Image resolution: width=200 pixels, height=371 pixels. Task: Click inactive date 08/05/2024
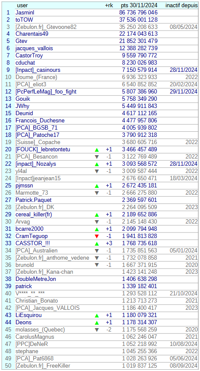coord(183,27)
